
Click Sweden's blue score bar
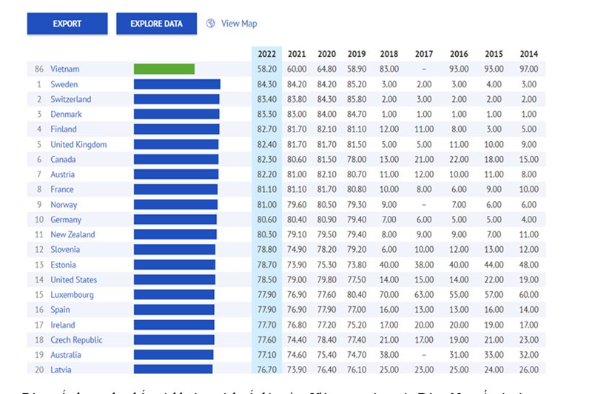coord(177,84)
